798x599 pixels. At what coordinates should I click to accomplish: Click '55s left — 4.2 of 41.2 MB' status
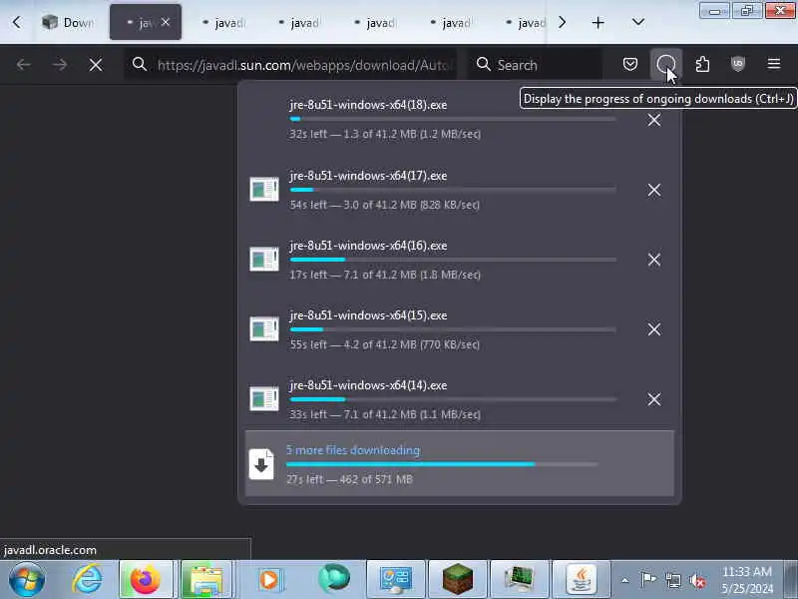tap(385, 344)
